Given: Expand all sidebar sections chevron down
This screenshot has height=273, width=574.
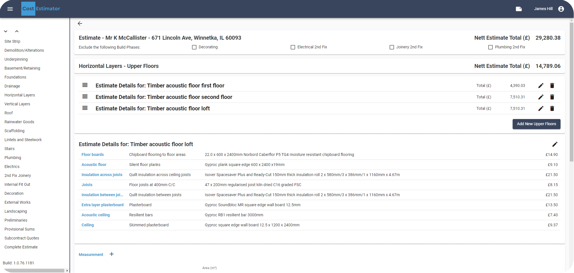Looking at the screenshot, I should 6,31.
